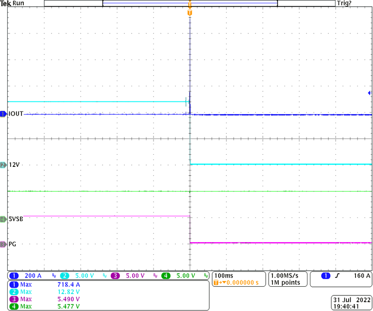
Task: Click the waveform record view bar
Action: 189,3
